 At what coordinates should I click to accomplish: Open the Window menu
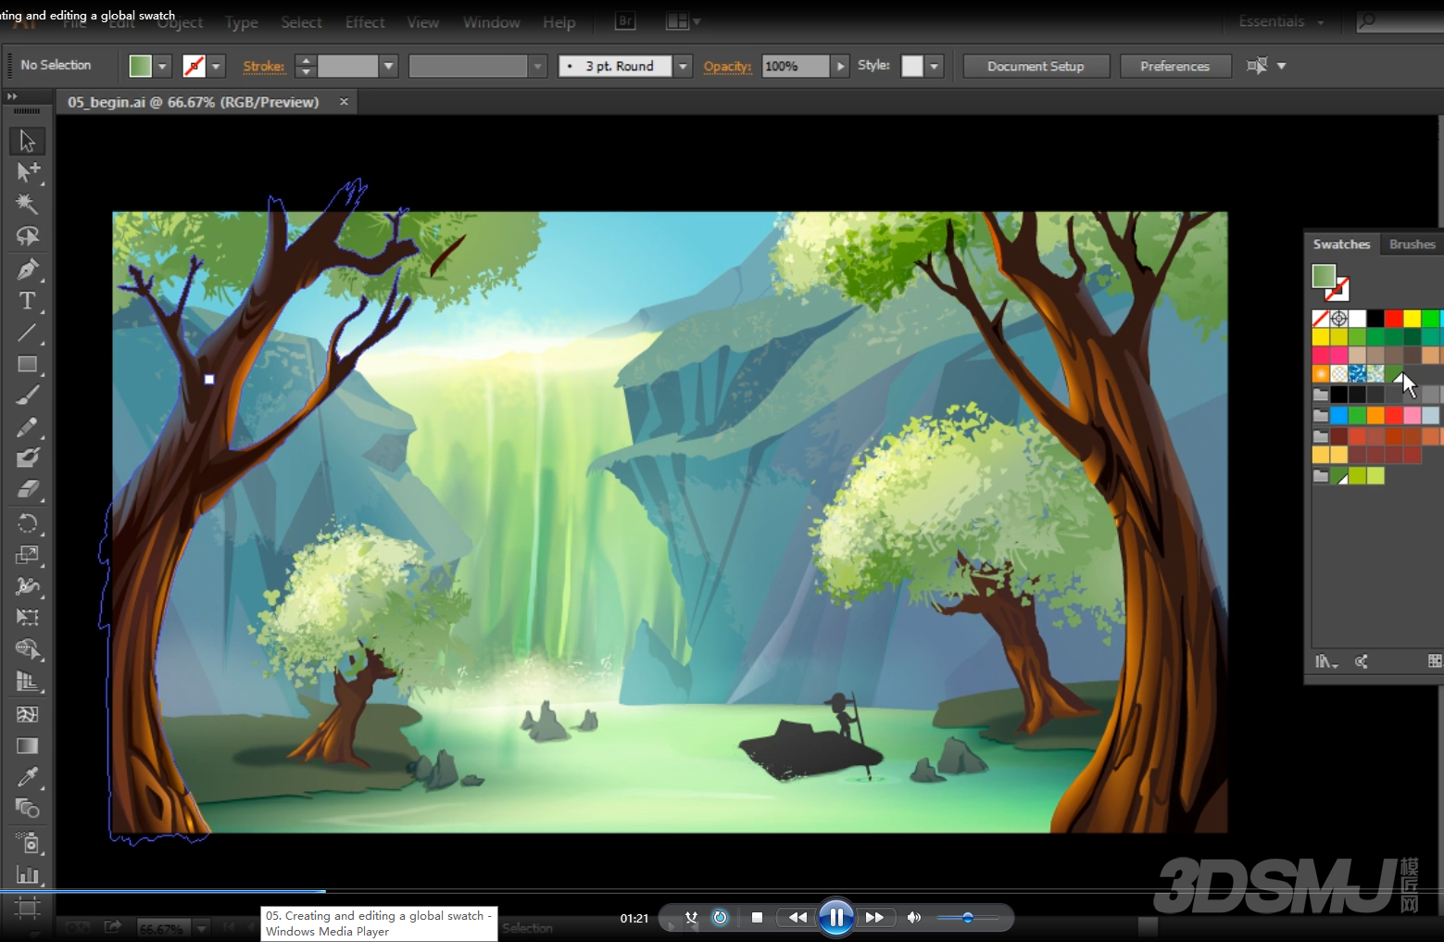pyautogui.click(x=492, y=22)
